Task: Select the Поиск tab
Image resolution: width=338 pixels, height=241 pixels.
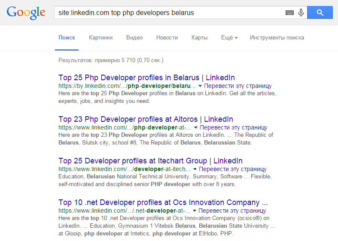Action: (67, 38)
